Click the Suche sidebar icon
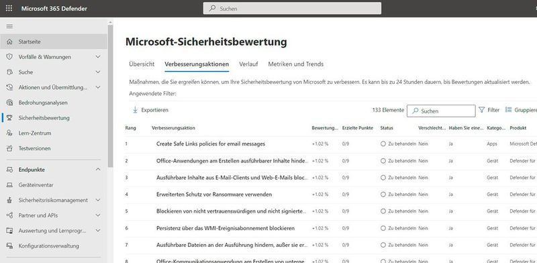The height and width of the screenshot is (263, 537). pyautogui.click(x=9, y=72)
